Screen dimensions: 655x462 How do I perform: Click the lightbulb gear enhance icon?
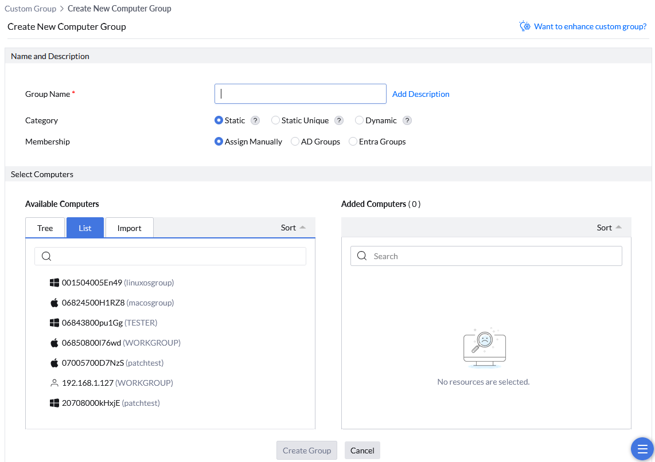pyautogui.click(x=525, y=26)
